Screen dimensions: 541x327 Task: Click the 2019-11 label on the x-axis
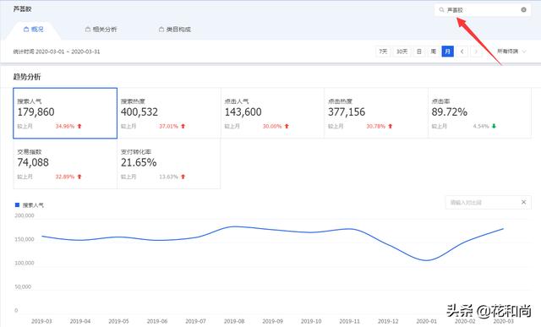(x=349, y=321)
